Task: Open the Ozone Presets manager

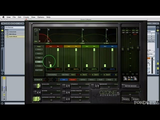Action: (126, 99)
